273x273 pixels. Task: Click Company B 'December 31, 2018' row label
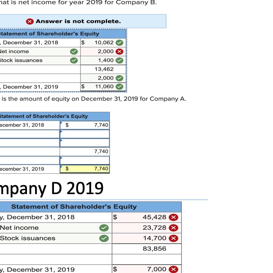(31, 43)
